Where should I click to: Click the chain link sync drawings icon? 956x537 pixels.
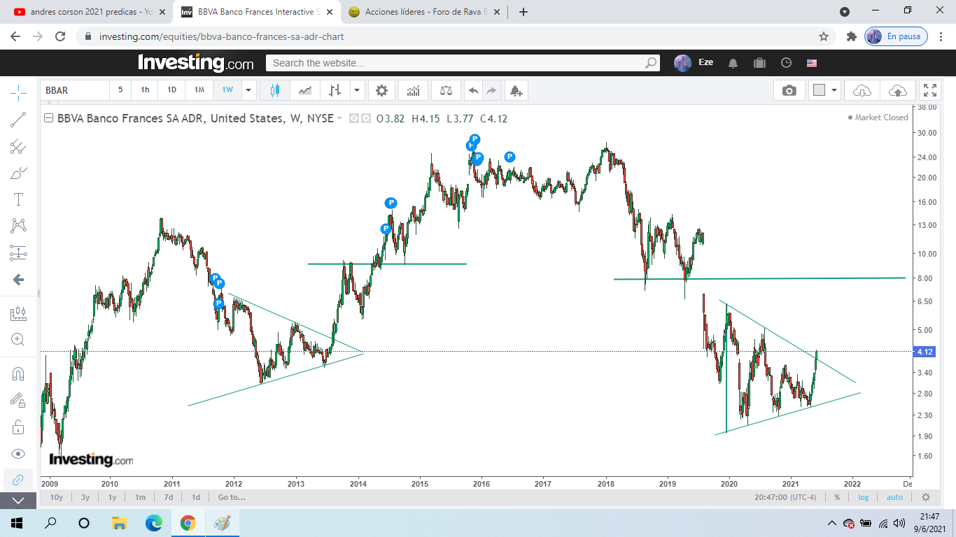point(18,480)
